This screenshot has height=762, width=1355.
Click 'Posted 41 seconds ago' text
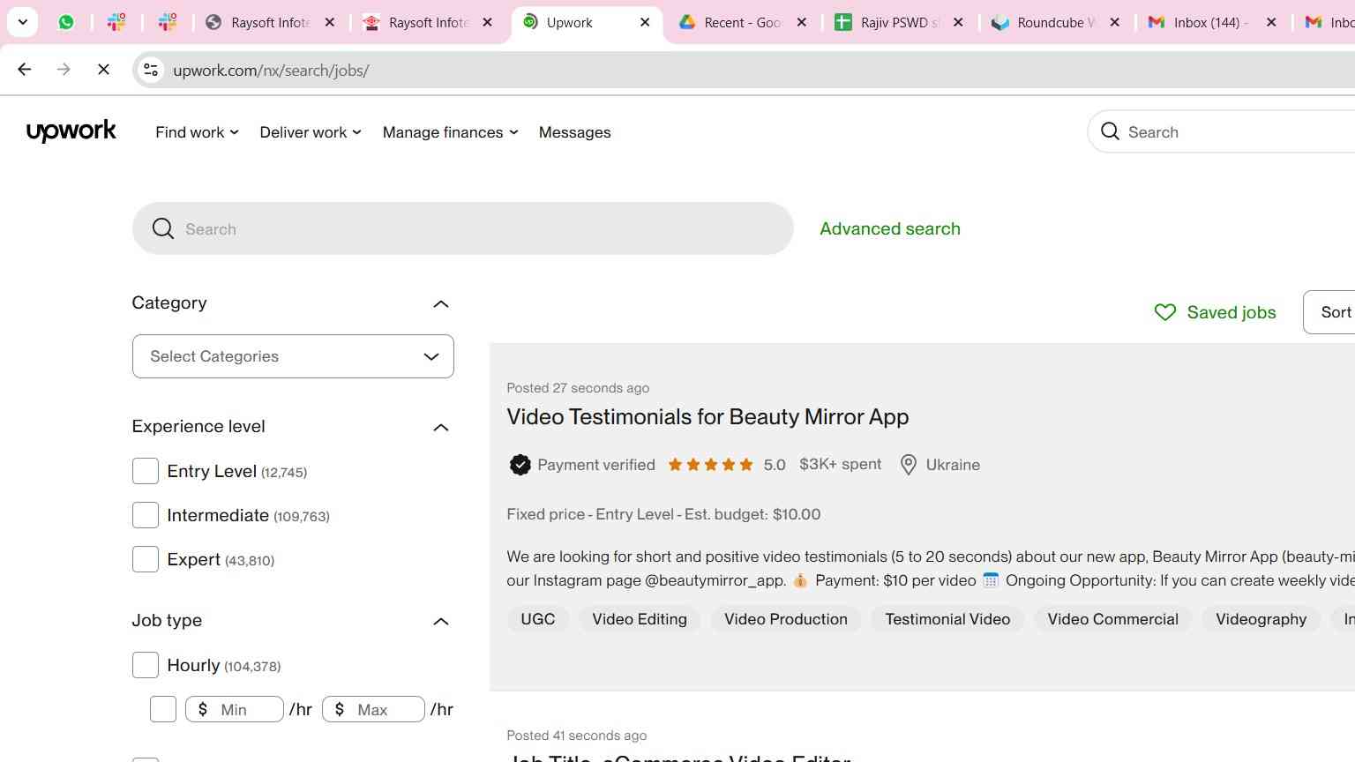tap(577, 736)
